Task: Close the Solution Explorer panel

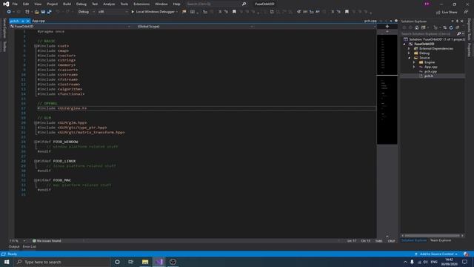Action: pyautogui.click(x=461, y=22)
